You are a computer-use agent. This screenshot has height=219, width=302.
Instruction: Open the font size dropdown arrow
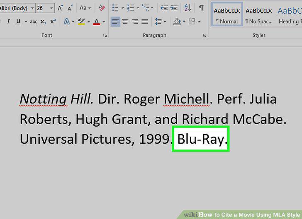point(51,8)
